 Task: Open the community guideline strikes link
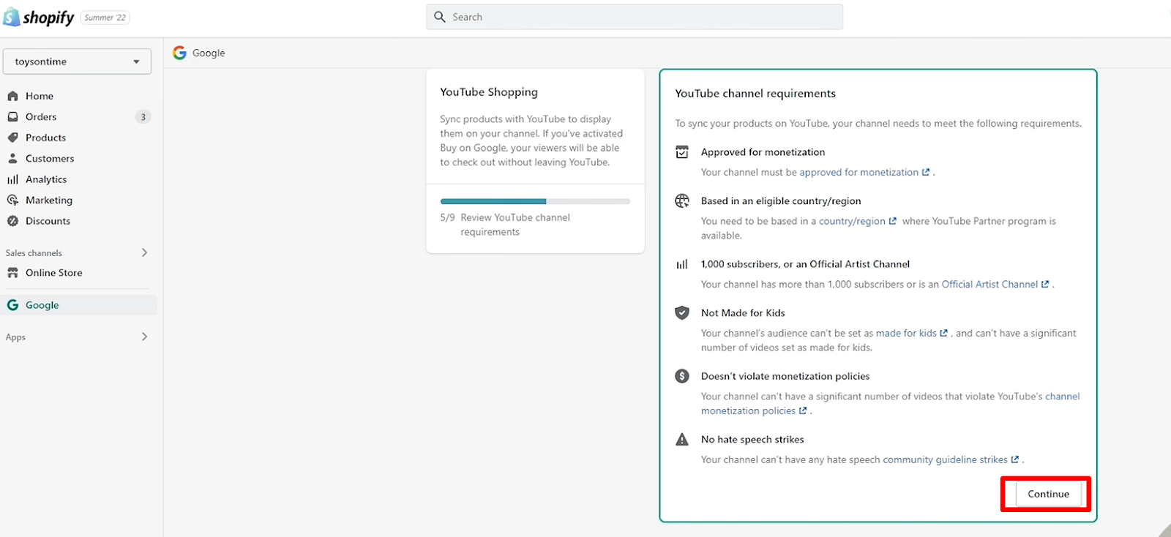click(945, 460)
